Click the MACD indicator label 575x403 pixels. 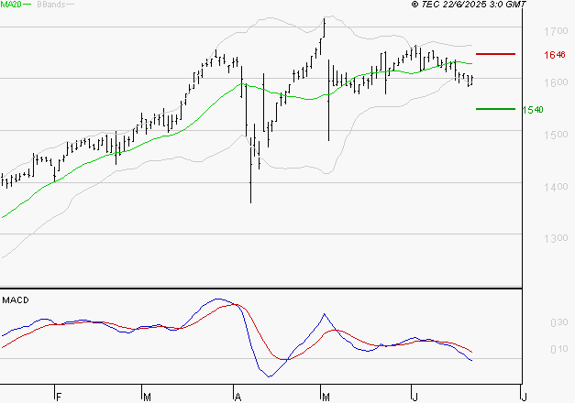(x=16, y=300)
